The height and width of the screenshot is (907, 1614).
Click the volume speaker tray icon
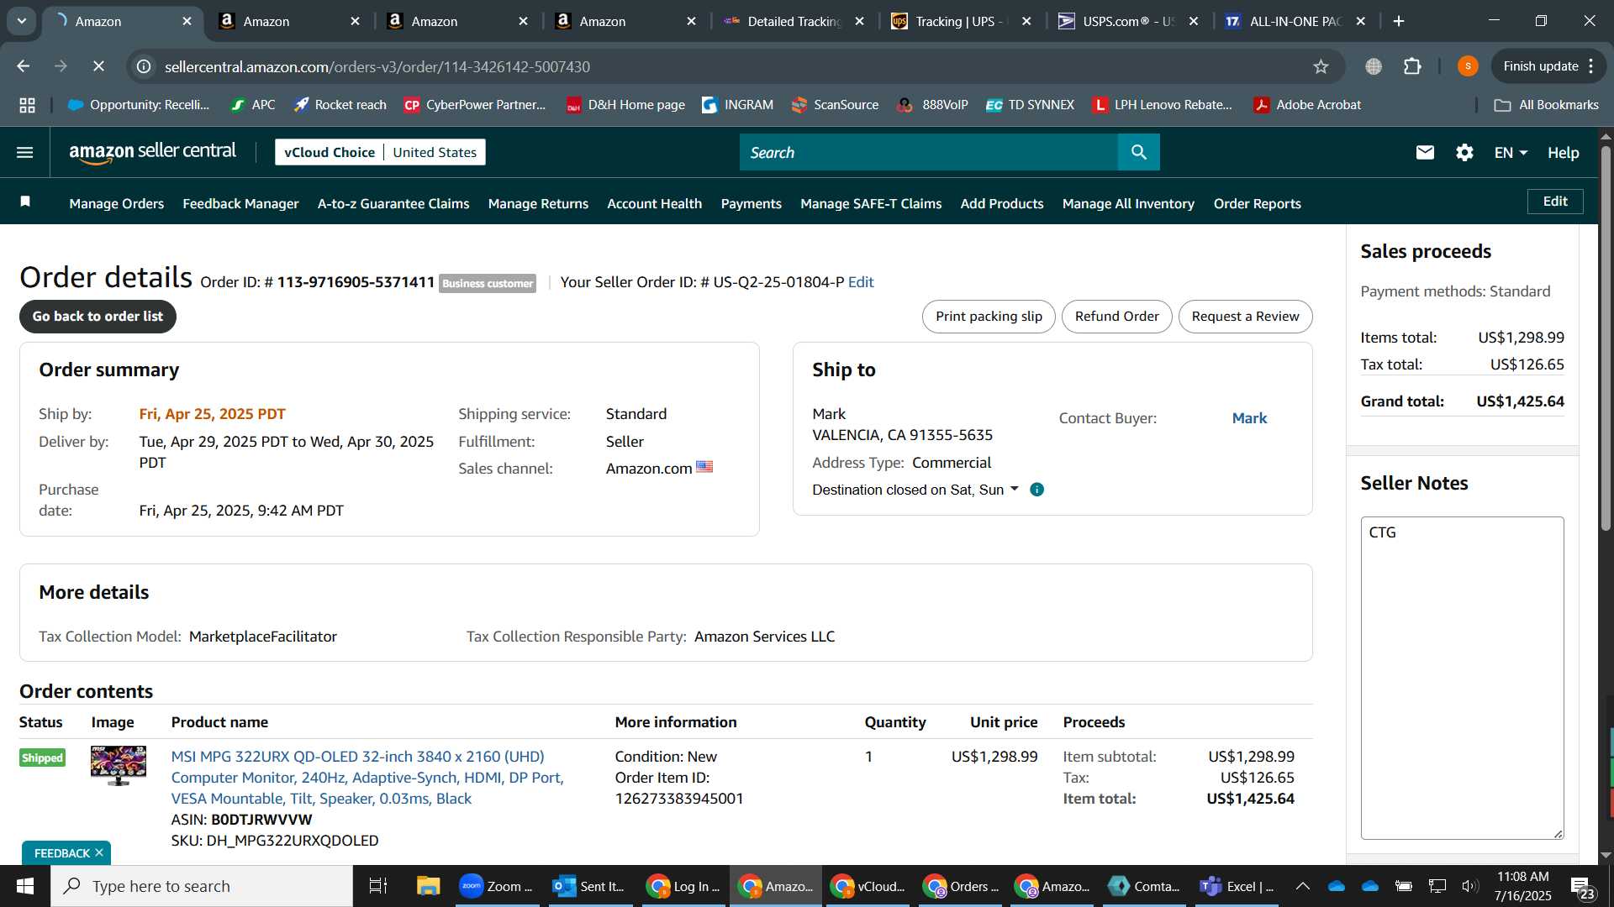tap(1469, 886)
